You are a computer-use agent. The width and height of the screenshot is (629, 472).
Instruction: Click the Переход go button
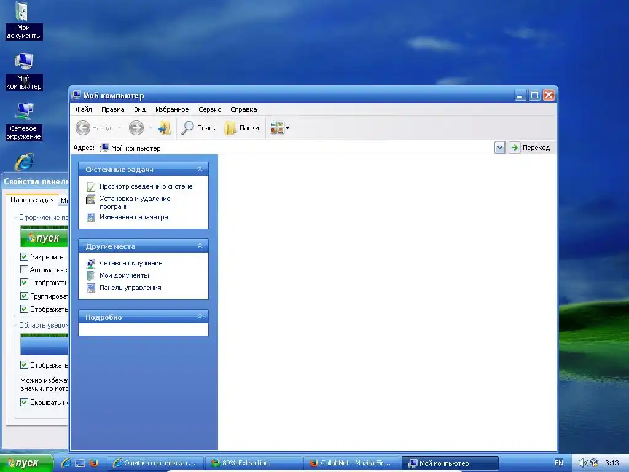click(x=530, y=147)
